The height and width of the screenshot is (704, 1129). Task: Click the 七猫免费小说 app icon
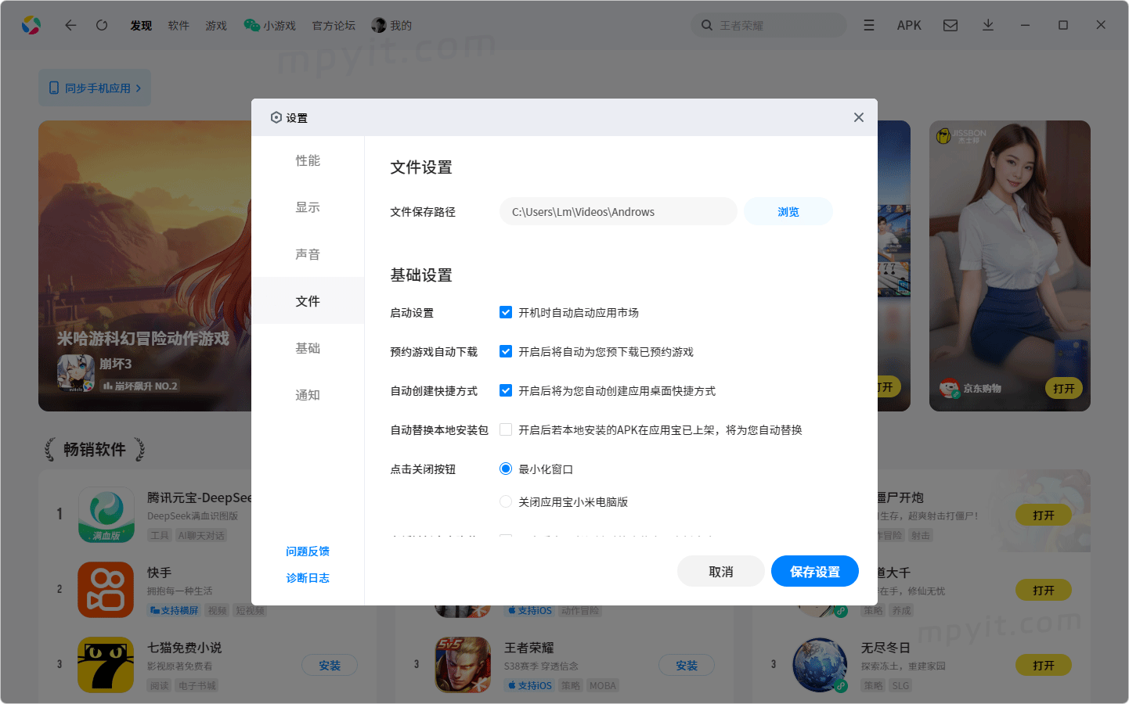tap(106, 665)
